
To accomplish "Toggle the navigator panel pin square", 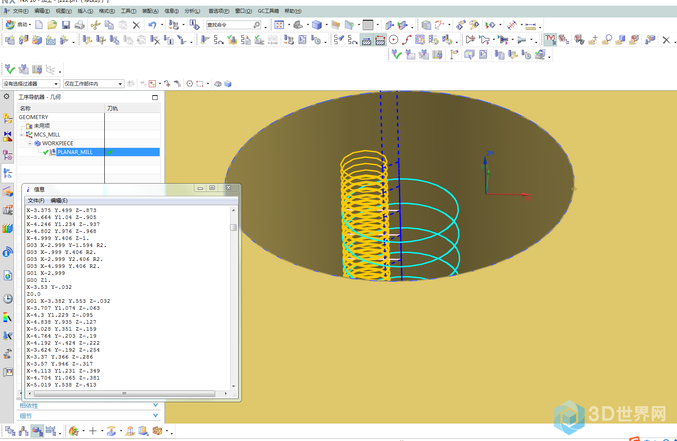I will point(155,97).
